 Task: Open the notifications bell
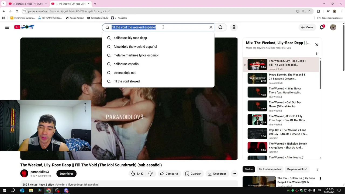coord(322,27)
